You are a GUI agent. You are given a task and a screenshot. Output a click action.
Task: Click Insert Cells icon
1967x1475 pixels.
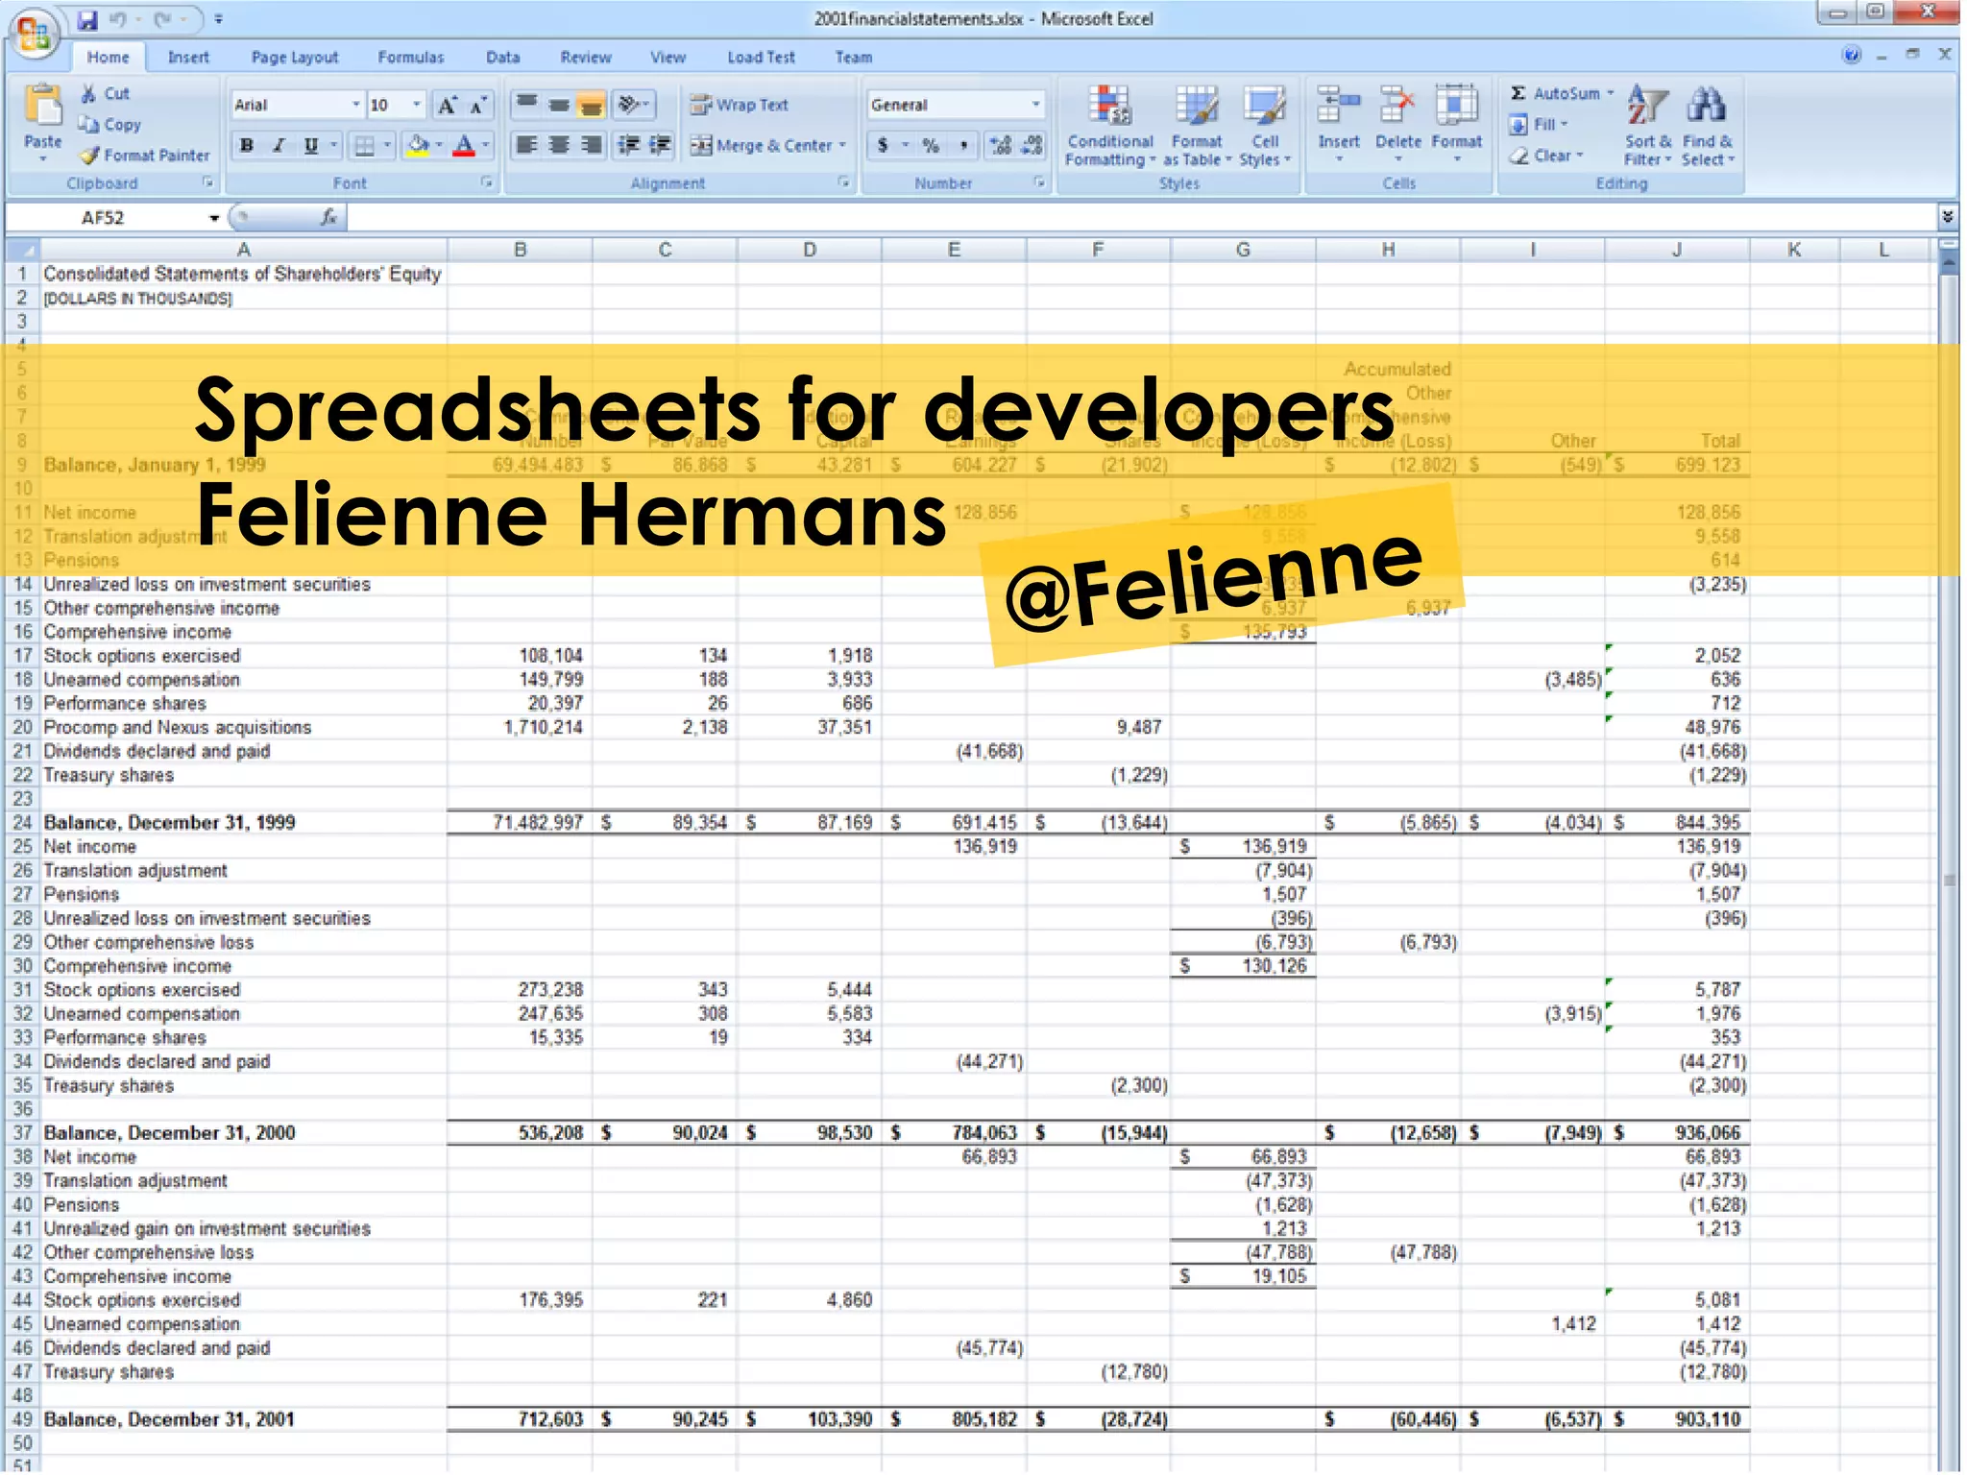[1338, 106]
